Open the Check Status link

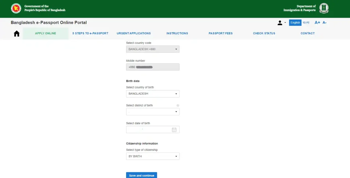[264, 33]
